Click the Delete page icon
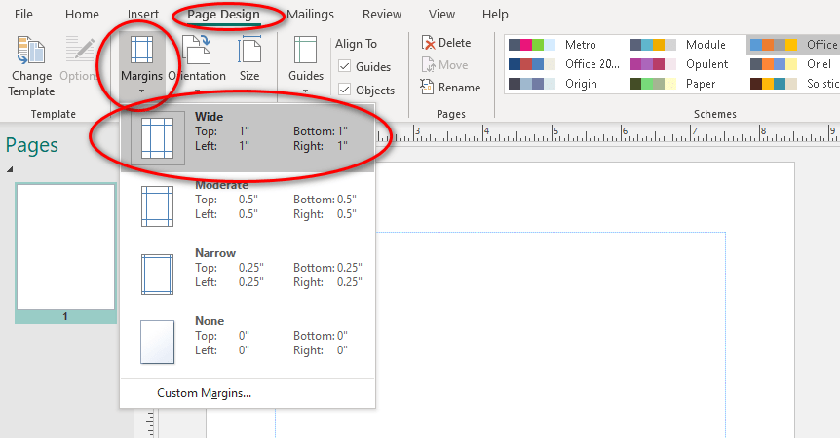840x438 pixels. tap(429, 43)
